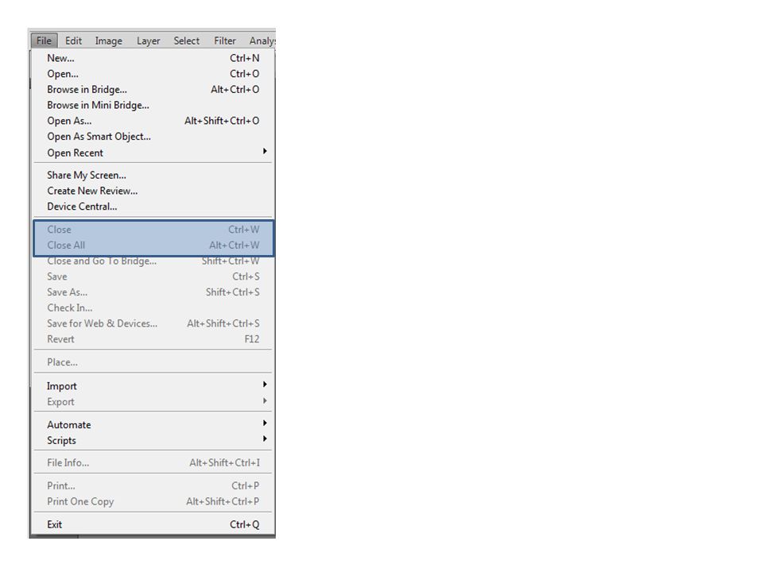Expand the Import submenu
763x572 pixels.
[x=153, y=386]
